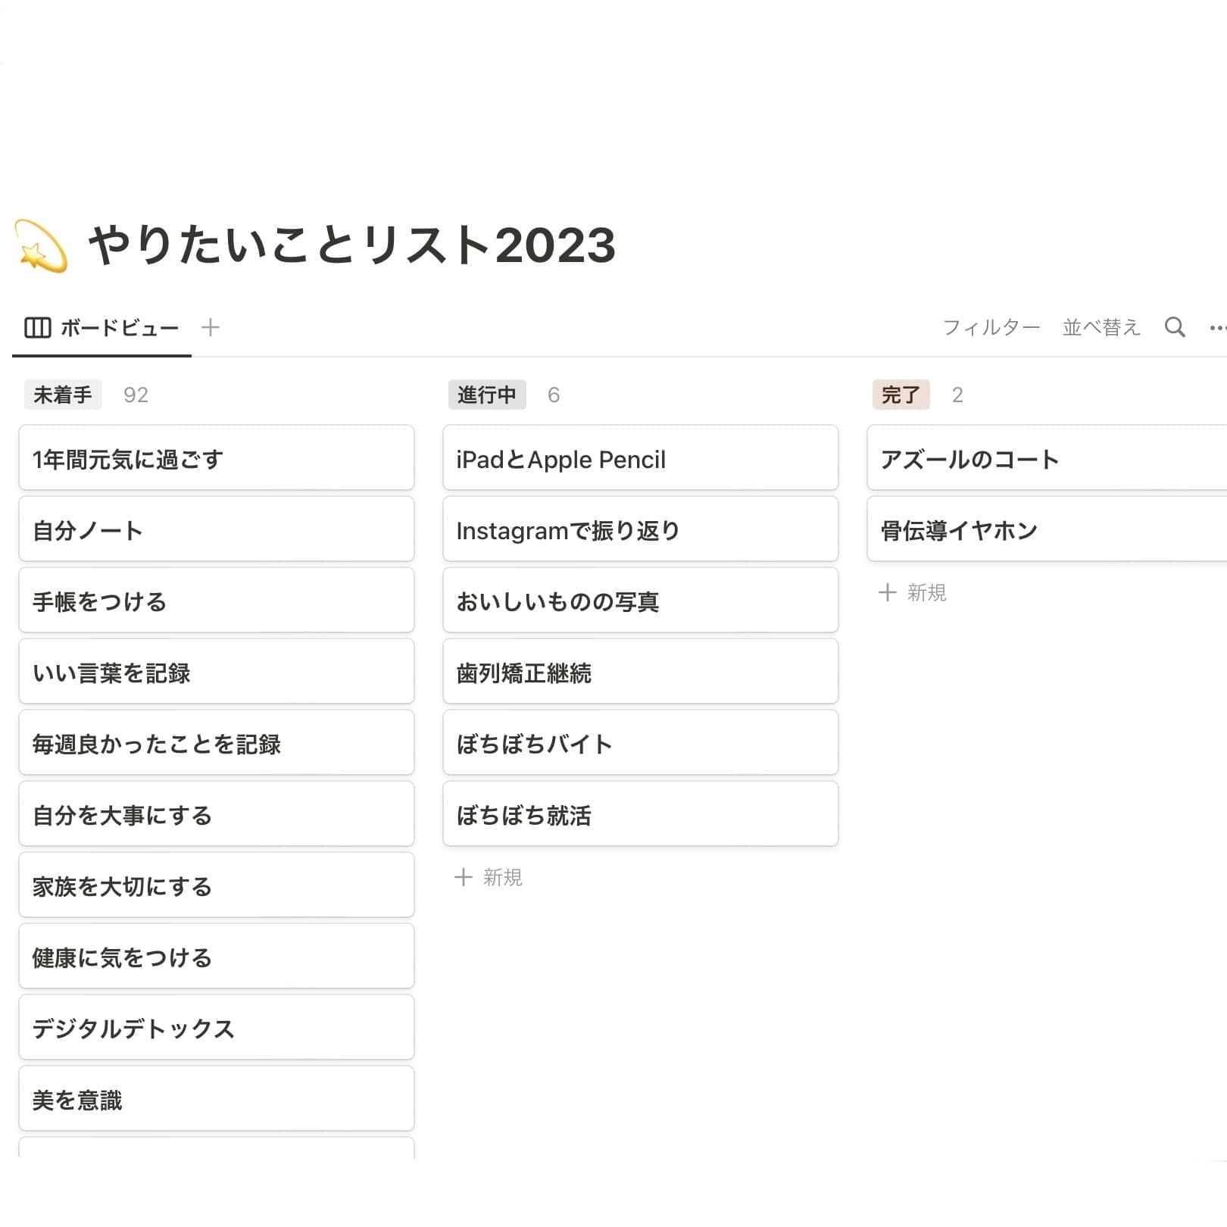The height and width of the screenshot is (1227, 1227).
Task: Open the card 歯列矯正継続
Action: point(640,672)
